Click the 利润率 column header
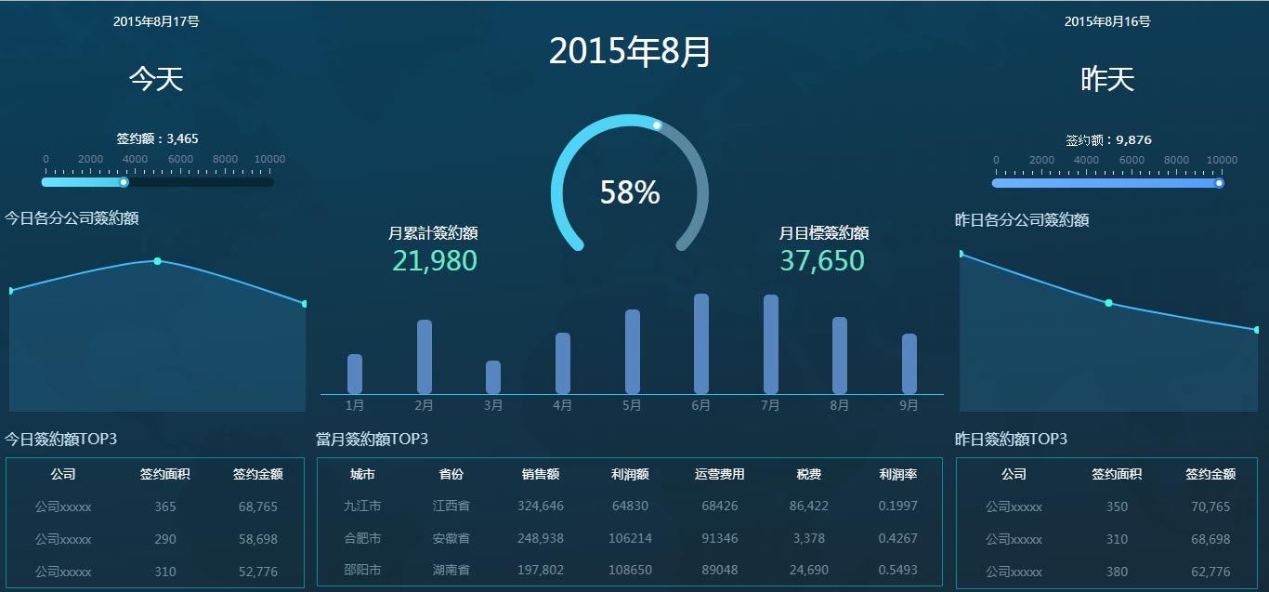The width and height of the screenshot is (1269, 592). pyautogui.click(x=898, y=474)
